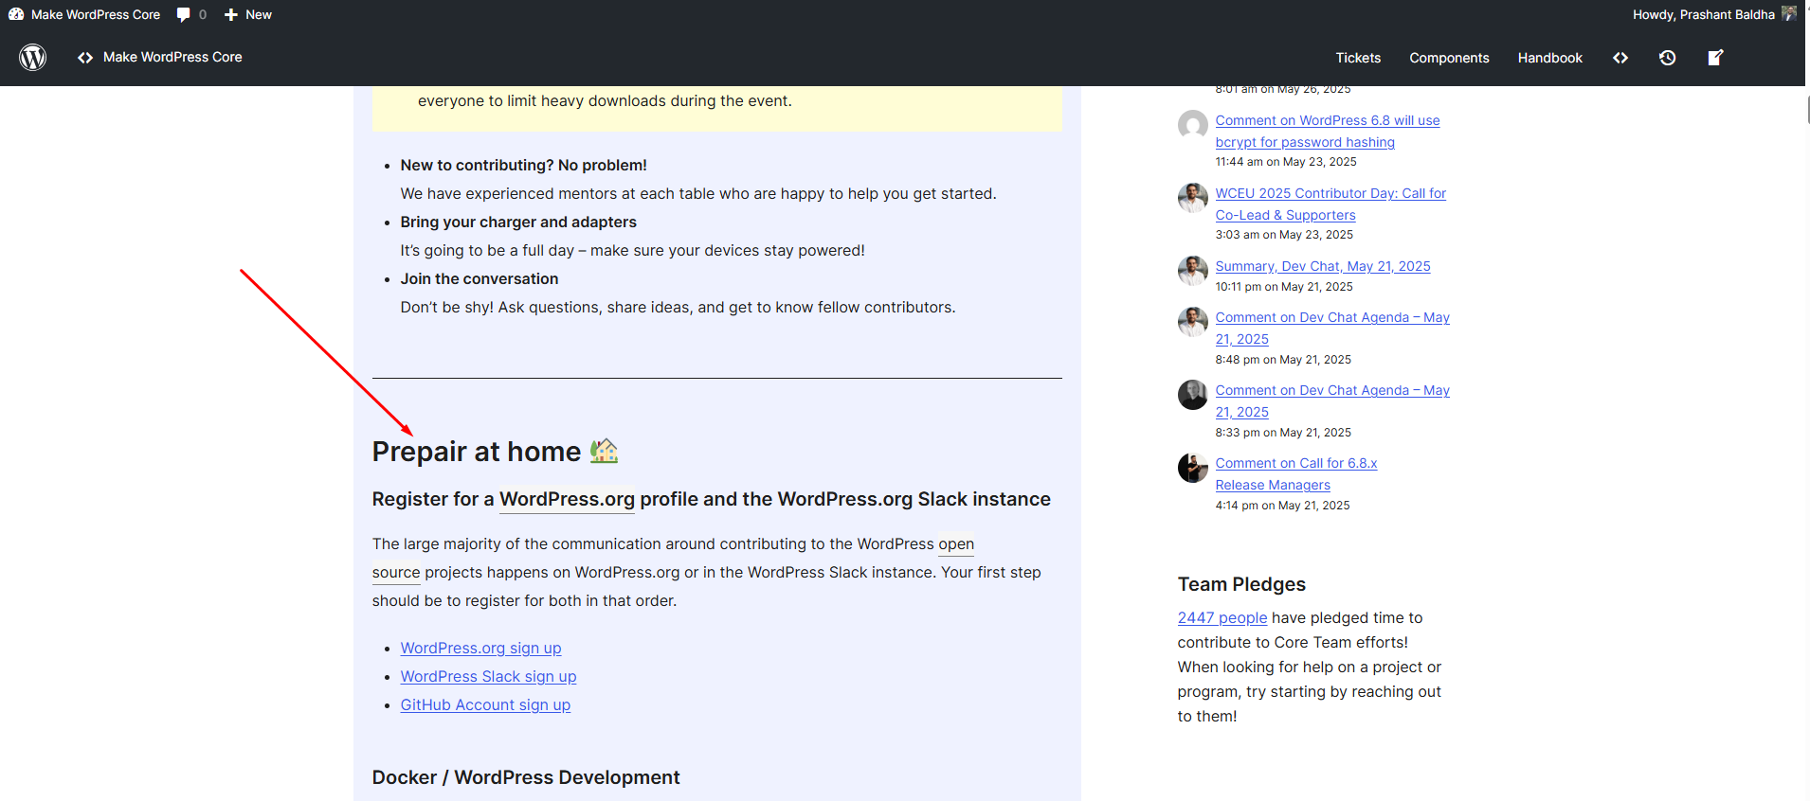Open the code icon after Handbook
The height and width of the screenshot is (801, 1810).
coord(1620,58)
